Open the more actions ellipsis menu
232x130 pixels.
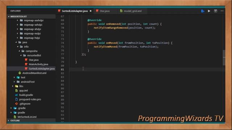(x=222, y=11)
